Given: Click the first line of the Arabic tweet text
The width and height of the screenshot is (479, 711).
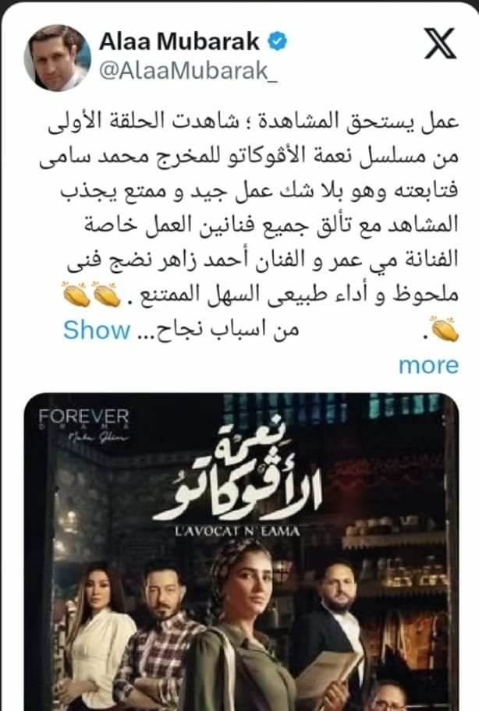Looking at the screenshot, I should click(x=254, y=122).
